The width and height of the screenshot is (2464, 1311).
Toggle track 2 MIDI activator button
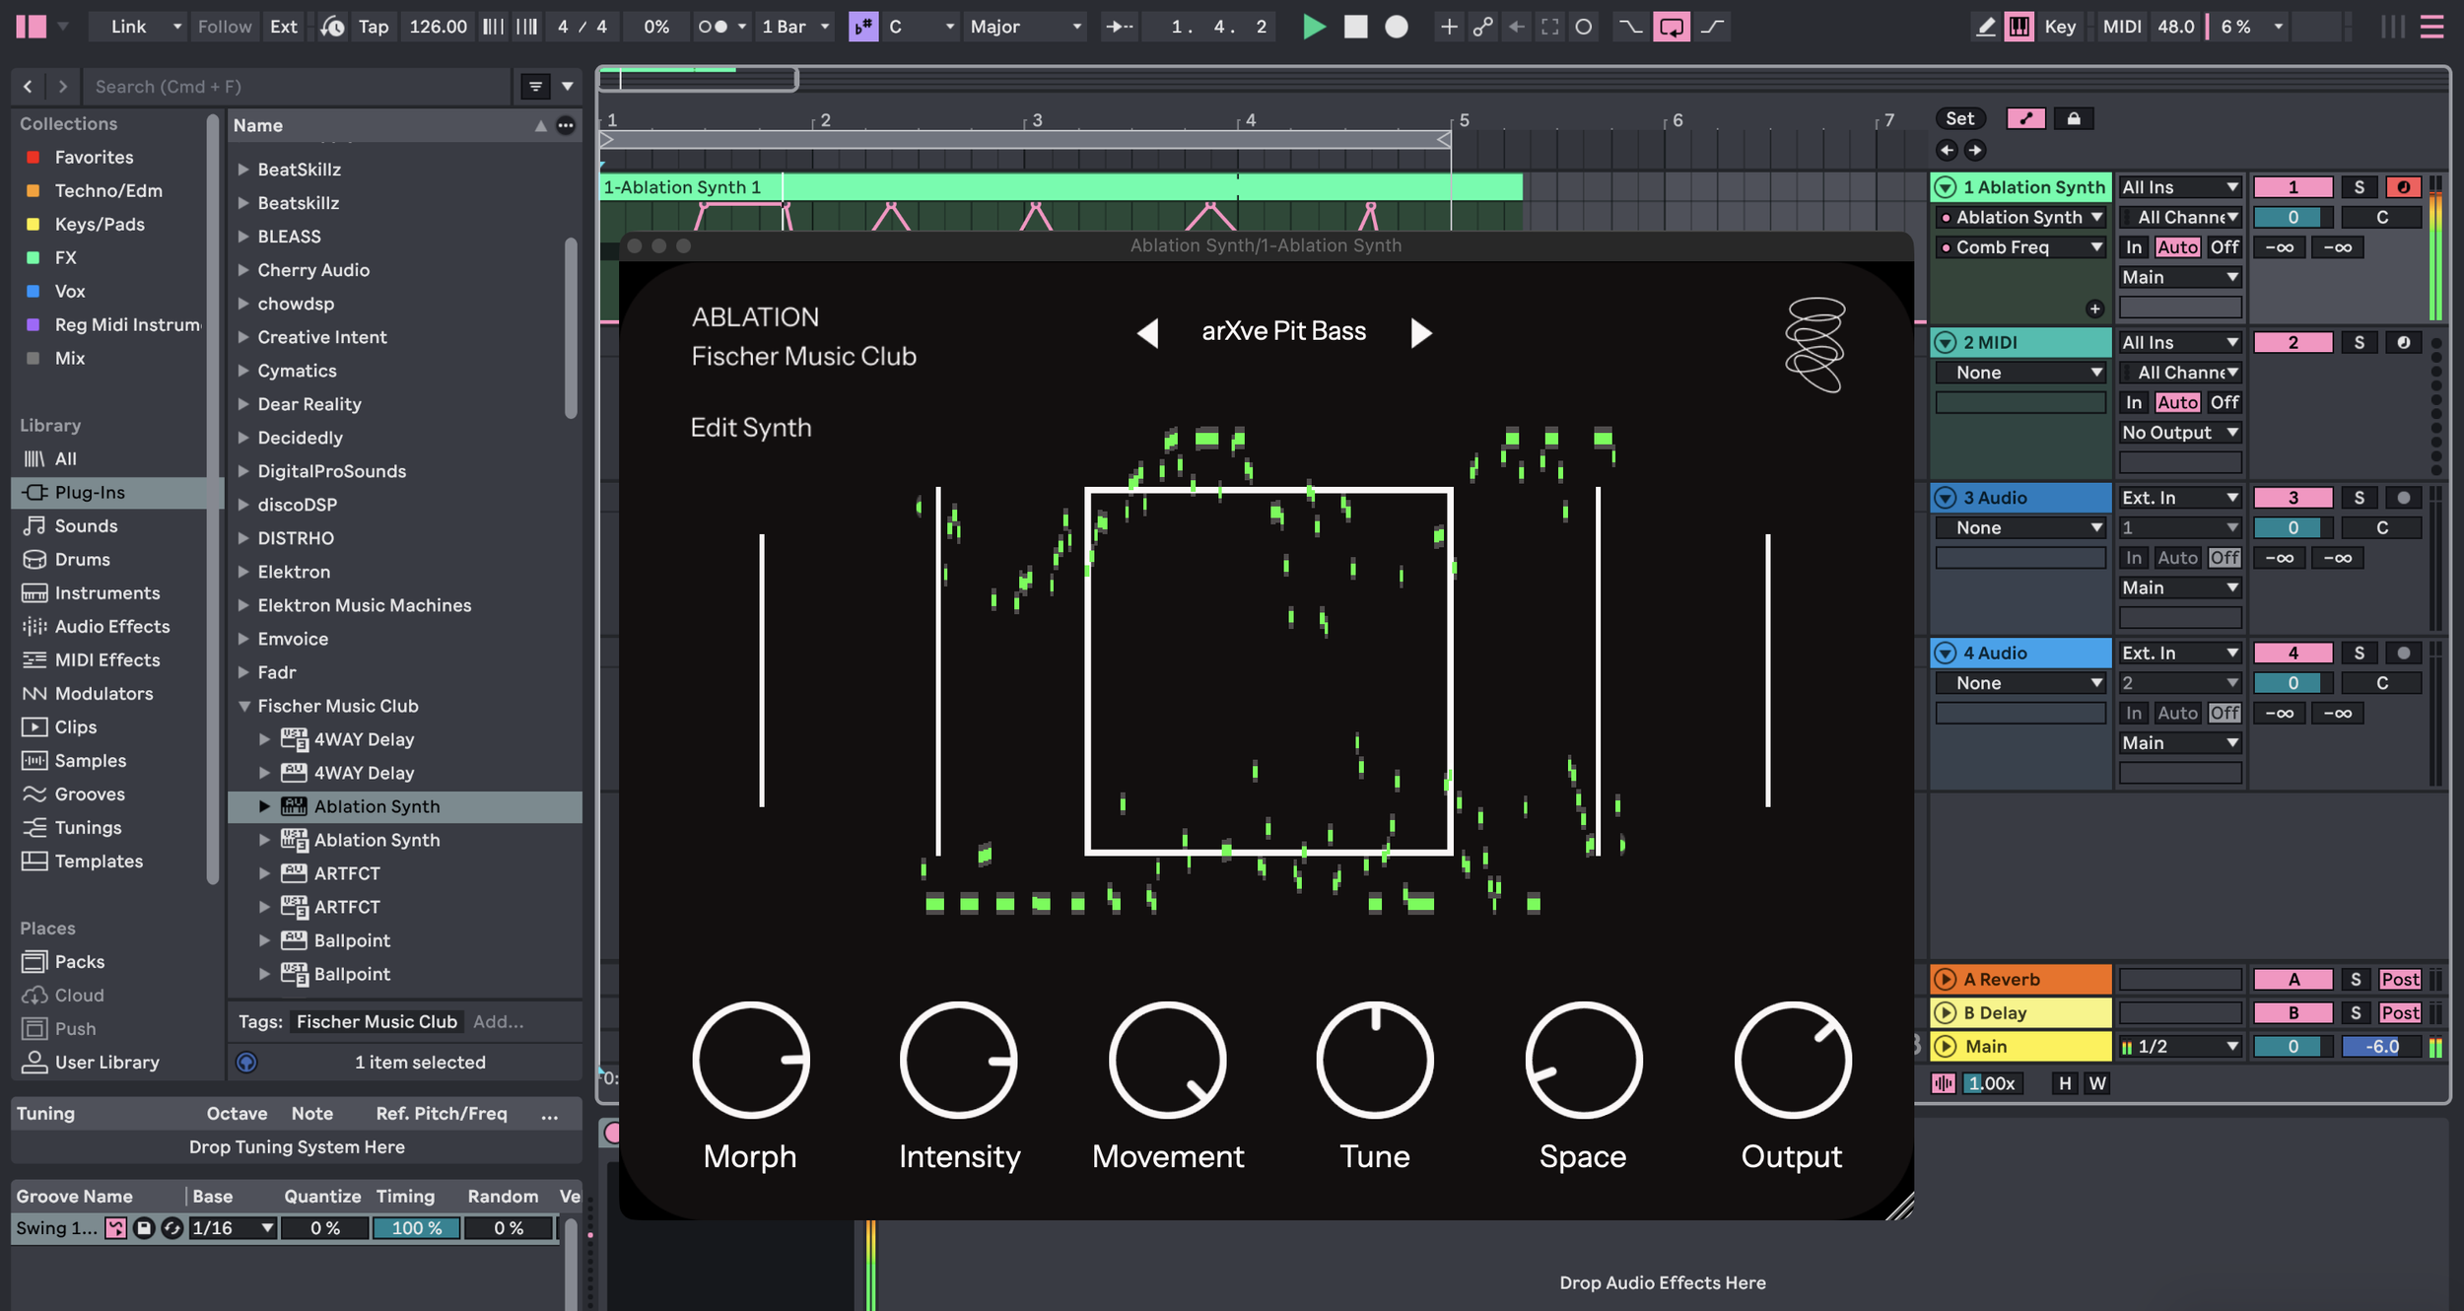coord(2293,342)
